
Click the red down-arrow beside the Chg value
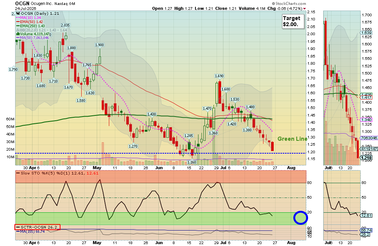click(x=304, y=9)
